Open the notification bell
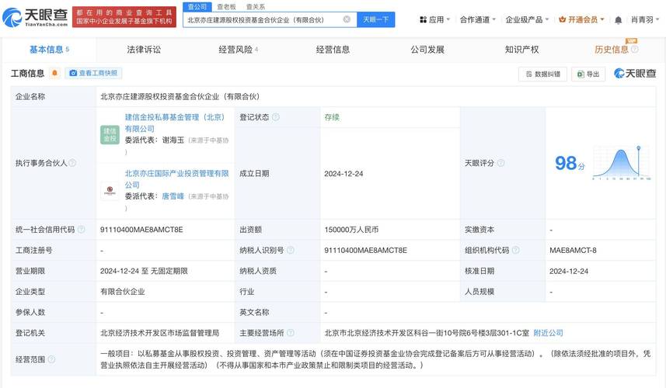Image resolution: width=666 pixels, height=388 pixels. pyautogui.click(x=619, y=20)
